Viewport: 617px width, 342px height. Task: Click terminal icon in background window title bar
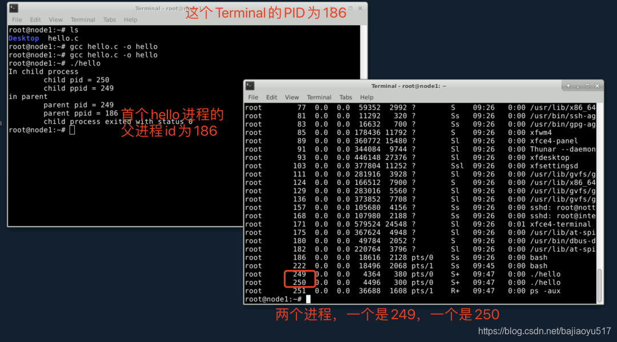(14, 8)
